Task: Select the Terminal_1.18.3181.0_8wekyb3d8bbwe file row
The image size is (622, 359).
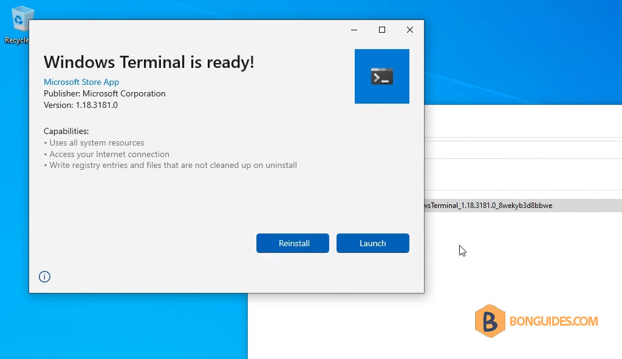Action: [x=523, y=205]
